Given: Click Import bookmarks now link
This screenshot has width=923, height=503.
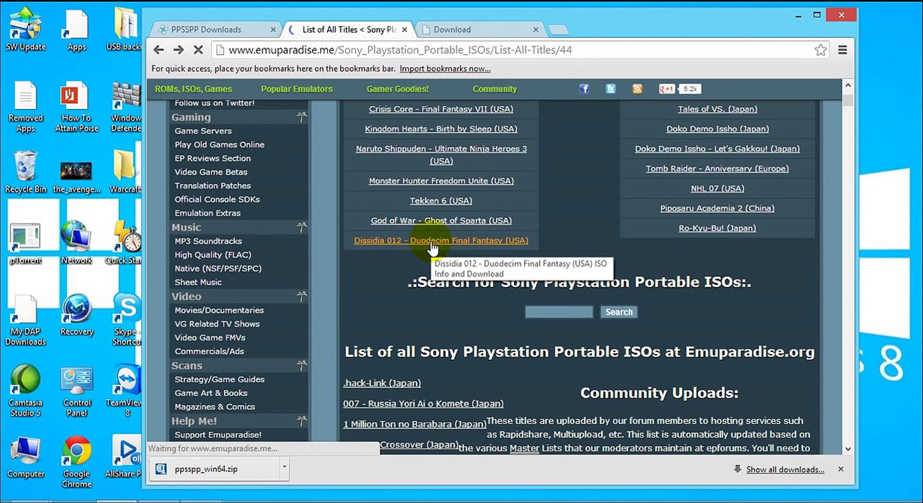Looking at the screenshot, I should 445,68.
